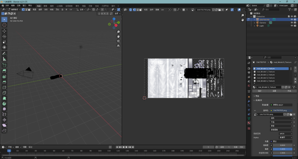Image resolution: width=298 pixels, height=159 pixels.
Task: Pick the Measure ruler tool
Action: pyautogui.click(x=4, y=59)
